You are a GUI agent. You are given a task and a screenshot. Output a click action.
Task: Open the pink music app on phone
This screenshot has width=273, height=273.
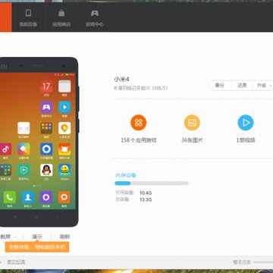(5, 149)
